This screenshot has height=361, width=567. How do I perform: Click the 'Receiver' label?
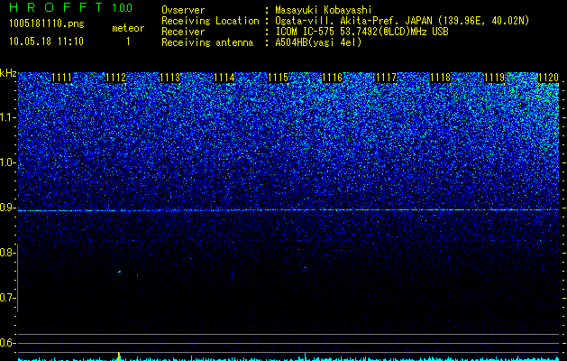coord(183,32)
